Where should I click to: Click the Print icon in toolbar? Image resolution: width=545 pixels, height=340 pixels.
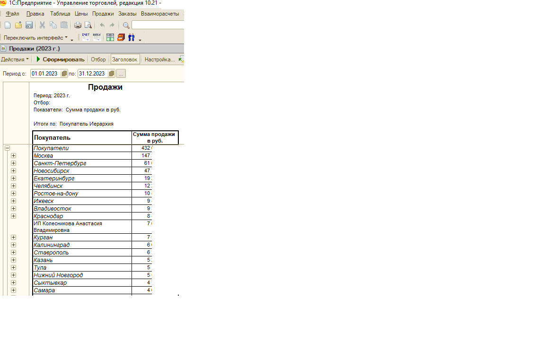click(x=78, y=25)
